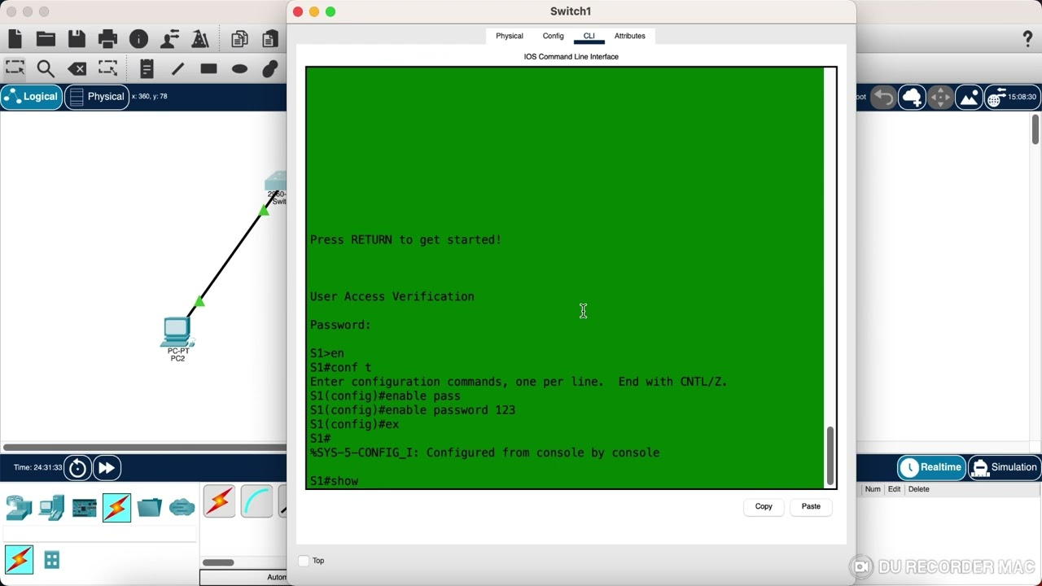The height and width of the screenshot is (586, 1042).
Task: Set tiled background image icon
Action: click(969, 98)
